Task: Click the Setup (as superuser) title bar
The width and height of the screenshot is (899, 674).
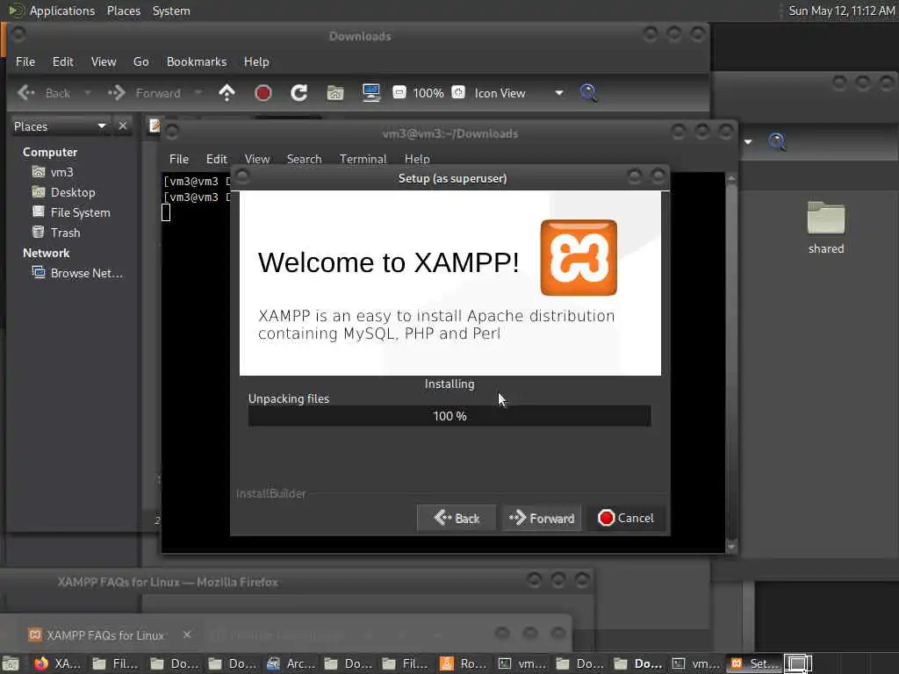Action: click(452, 178)
